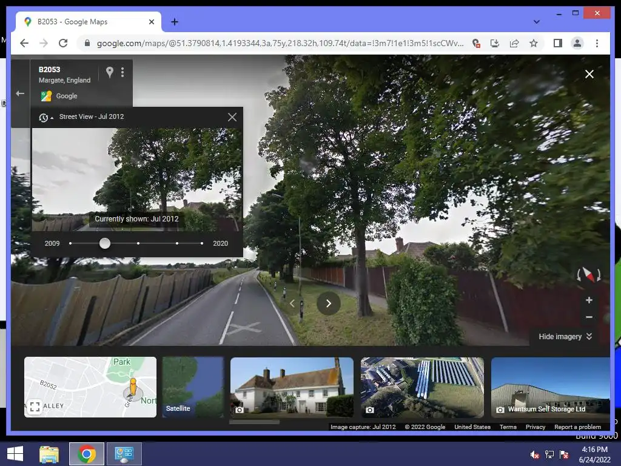Click the muted volume tray icon
Viewport: 621px width, 466px height.
[535, 454]
